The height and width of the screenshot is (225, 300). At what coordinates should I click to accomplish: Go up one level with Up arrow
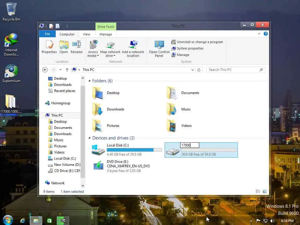coord(67,70)
